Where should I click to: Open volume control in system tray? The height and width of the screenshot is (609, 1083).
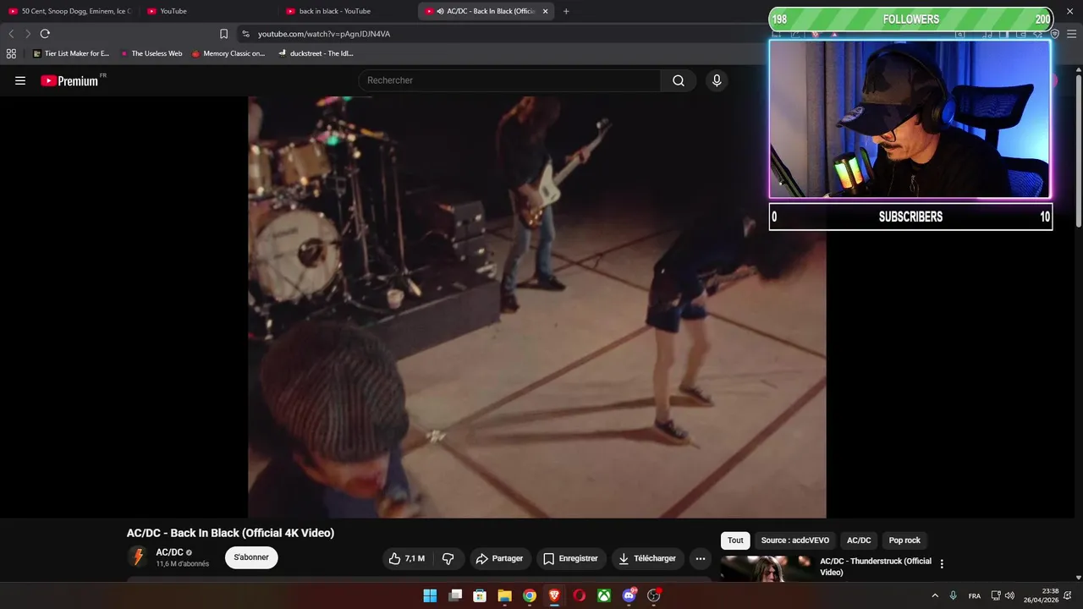coord(1009,595)
